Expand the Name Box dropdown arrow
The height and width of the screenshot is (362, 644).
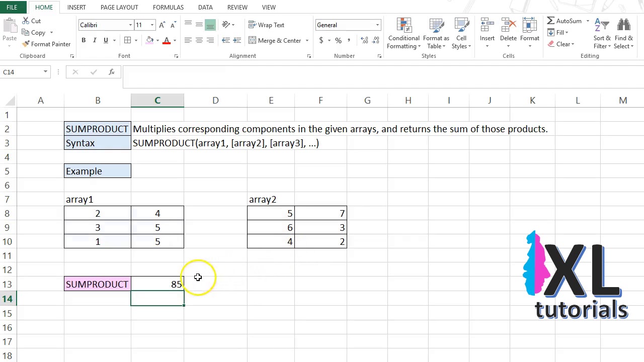45,72
